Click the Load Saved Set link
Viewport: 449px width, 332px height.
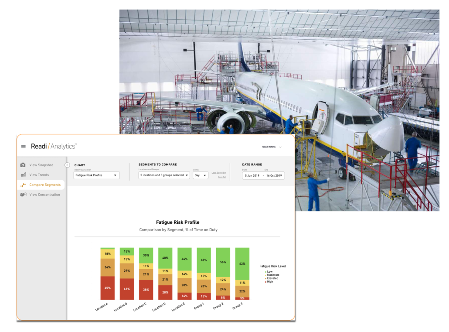219,172
